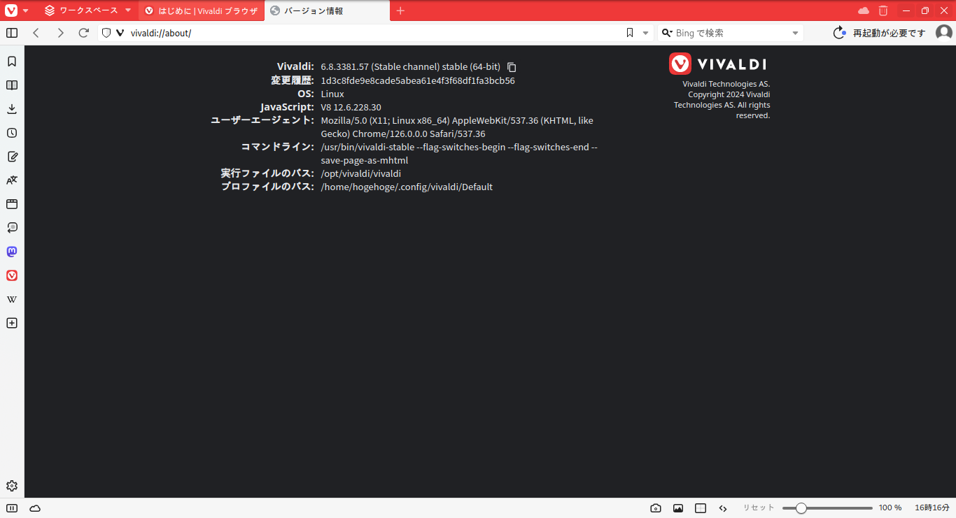
Task: Show synced tabs via the cloud icon
Action: 864,10
